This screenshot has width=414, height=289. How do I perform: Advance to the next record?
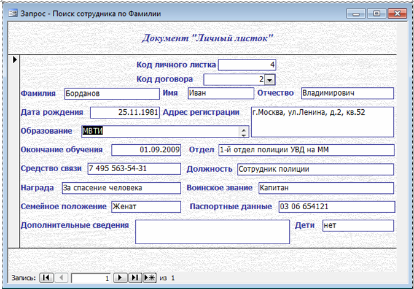click(x=122, y=278)
